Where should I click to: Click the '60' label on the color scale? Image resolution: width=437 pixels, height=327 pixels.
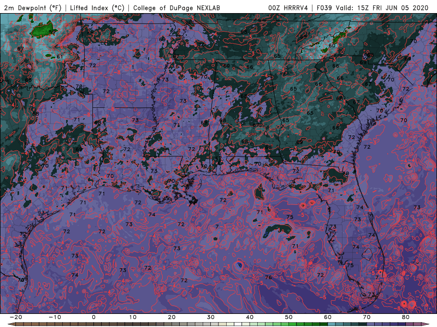click(x=328, y=317)
